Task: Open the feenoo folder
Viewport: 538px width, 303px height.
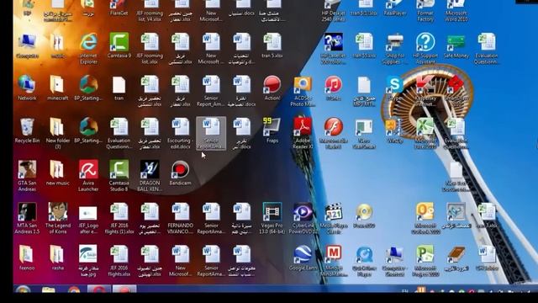Action: point(27,258)
